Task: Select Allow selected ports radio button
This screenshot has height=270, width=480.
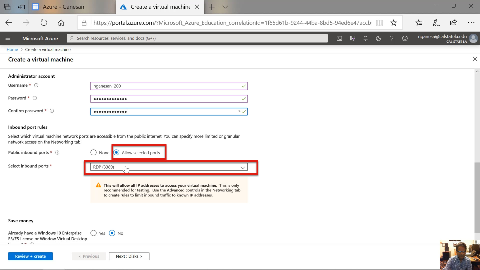Action: (116, 152)
